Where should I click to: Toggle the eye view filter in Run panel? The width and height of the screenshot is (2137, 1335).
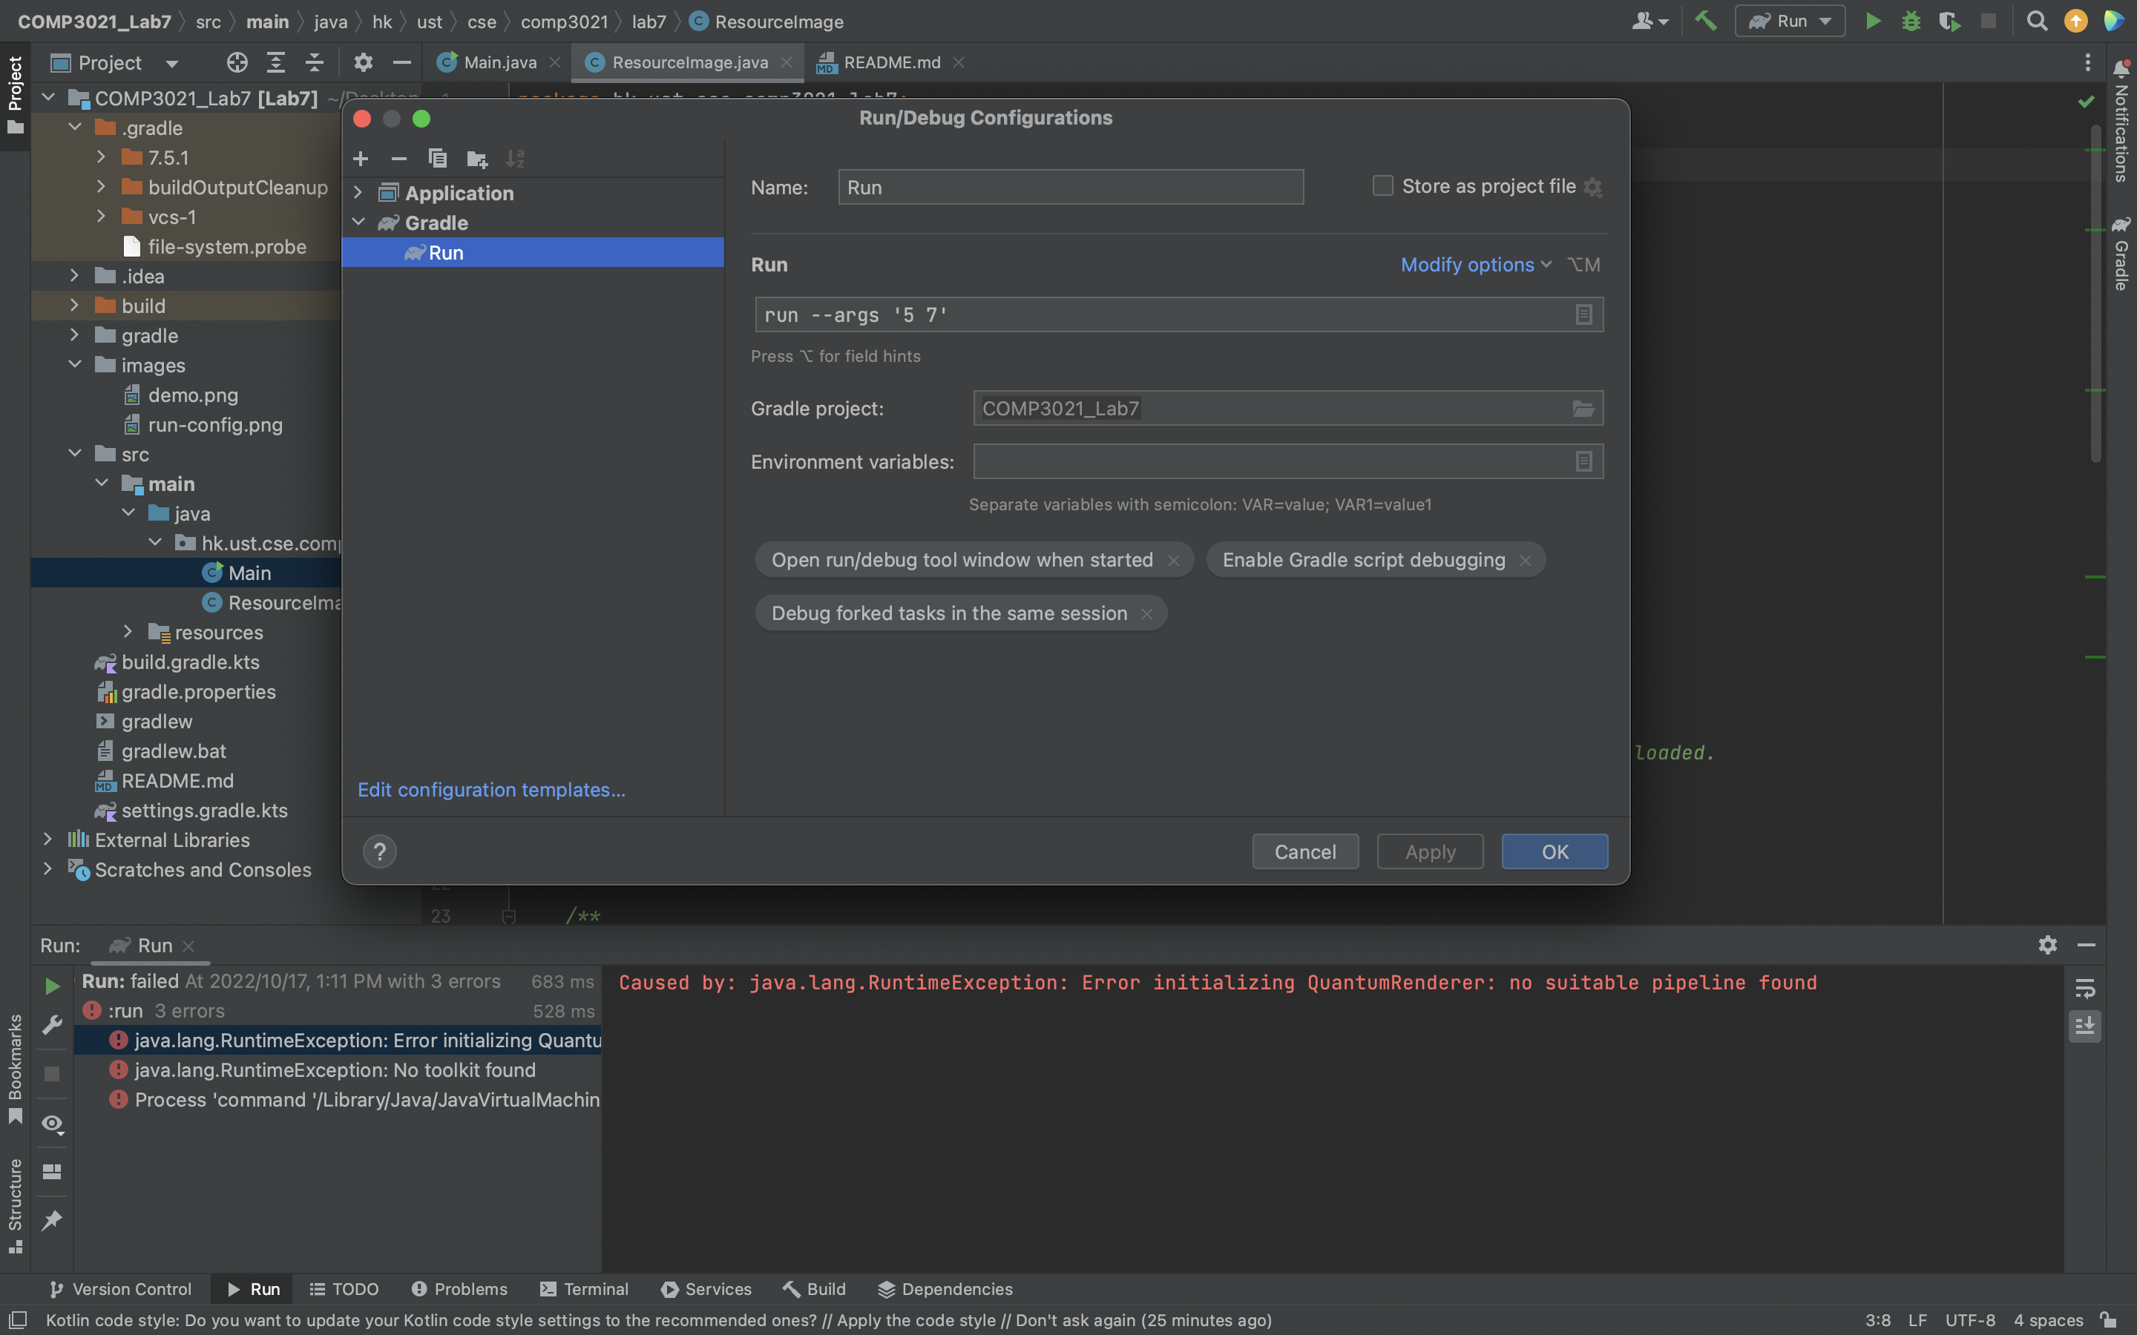tap(52, 1124)
